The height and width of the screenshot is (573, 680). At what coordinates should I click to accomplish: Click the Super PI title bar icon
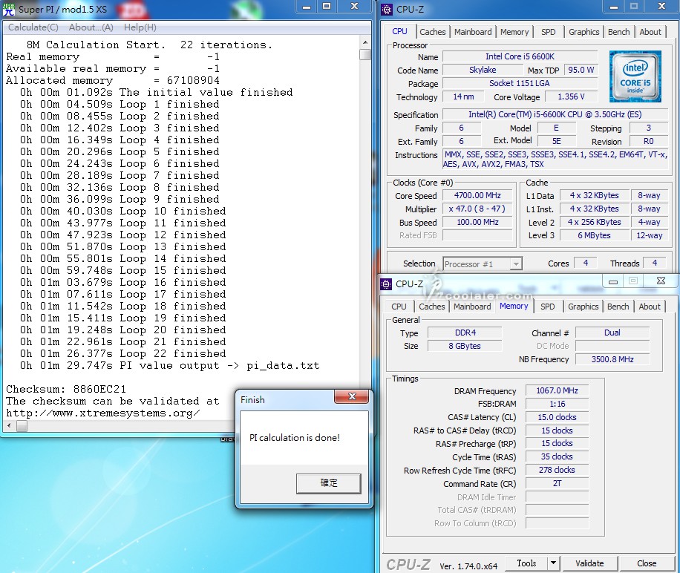[9, 9]
